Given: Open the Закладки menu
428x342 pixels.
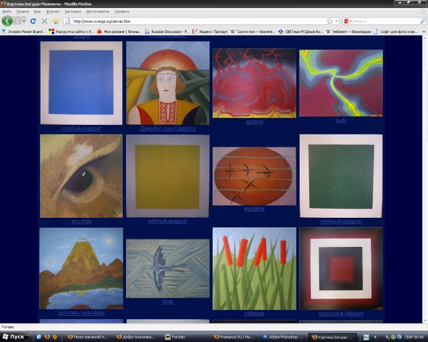Looking at the screenshot, I should click(73, 11).
